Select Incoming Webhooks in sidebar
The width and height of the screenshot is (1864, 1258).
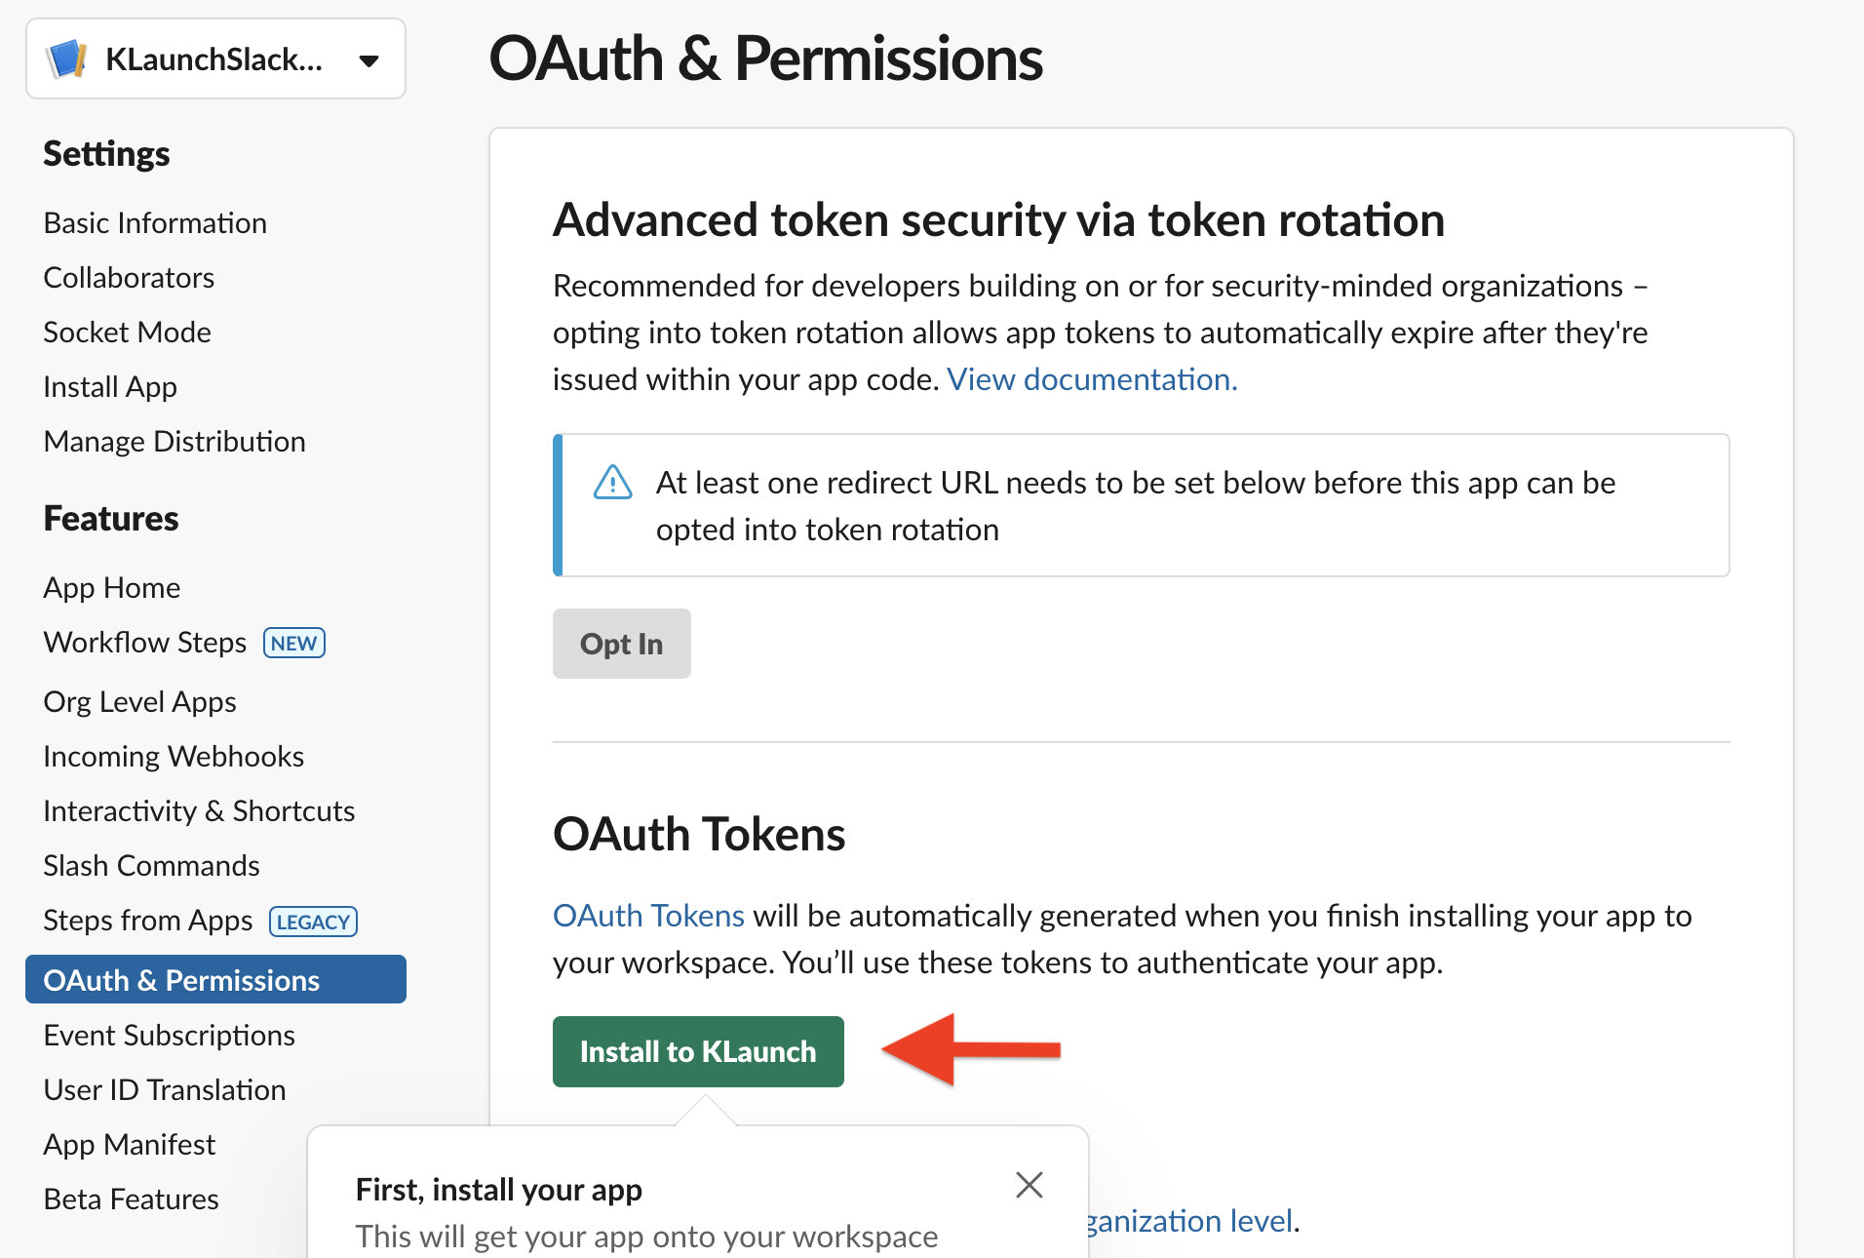pos(174,757)
